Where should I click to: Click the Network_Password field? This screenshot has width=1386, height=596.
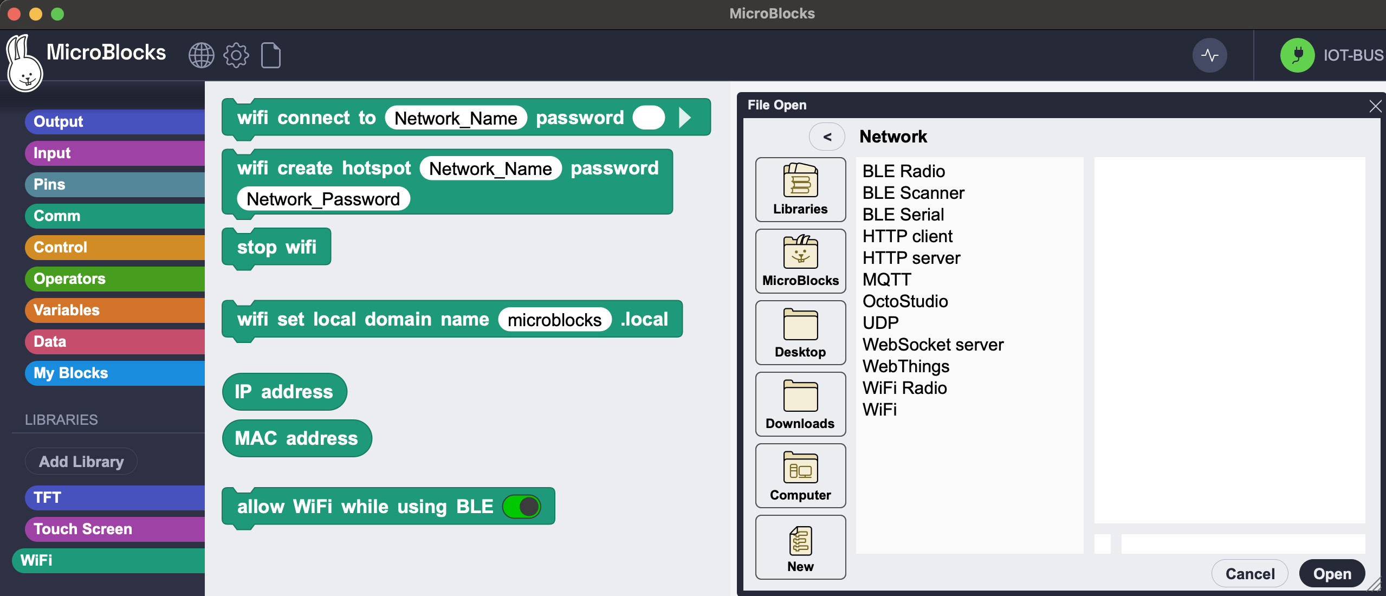coord(323,199)
